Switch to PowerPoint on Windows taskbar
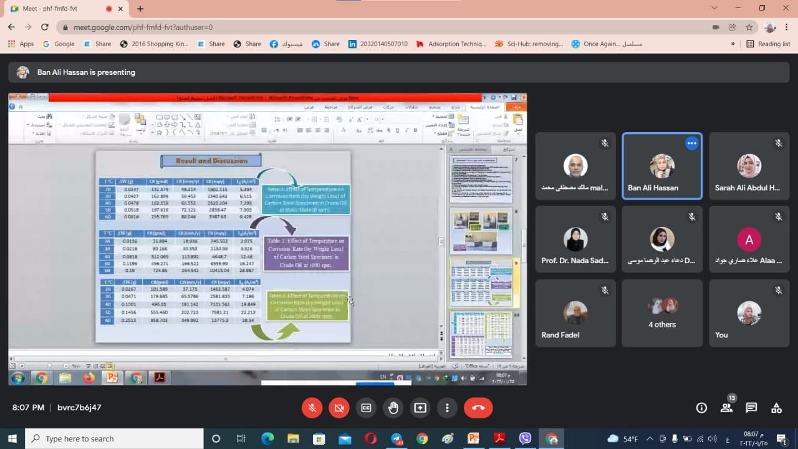 click(473, 438)
